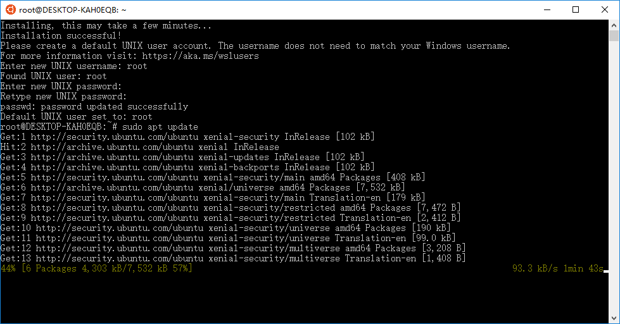Click 'passwd: password updated successfully' line
This screenshot has height=324, width=620.
(94, 107)
